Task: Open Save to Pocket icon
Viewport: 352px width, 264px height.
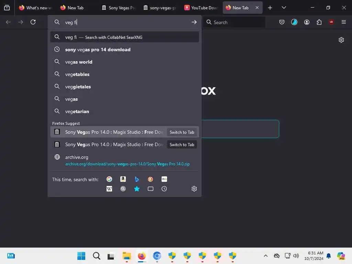Action: coord(282,22)
